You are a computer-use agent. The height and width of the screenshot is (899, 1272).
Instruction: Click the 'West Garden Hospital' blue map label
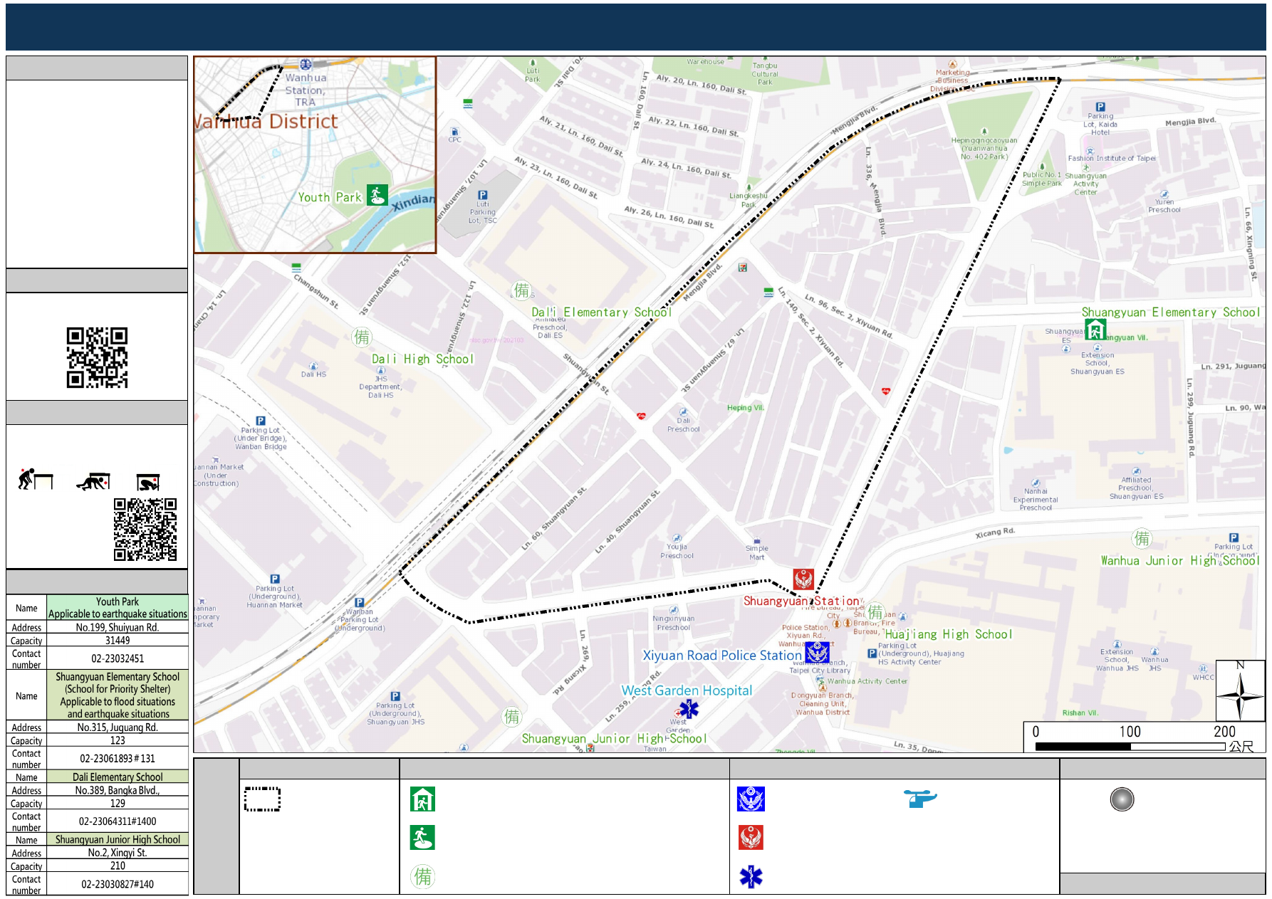coord(687,690)
